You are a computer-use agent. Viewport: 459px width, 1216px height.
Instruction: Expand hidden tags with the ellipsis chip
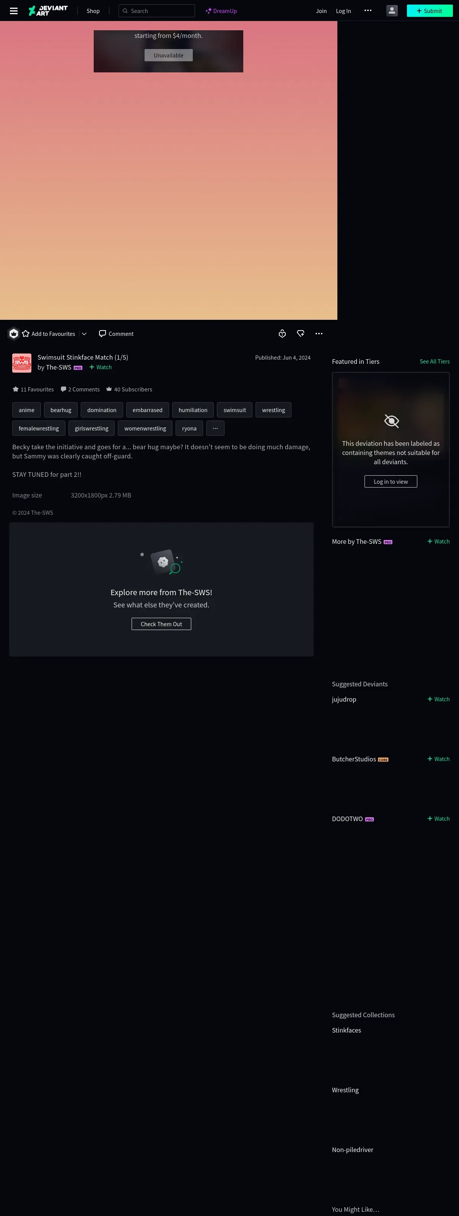click(215, 428)
